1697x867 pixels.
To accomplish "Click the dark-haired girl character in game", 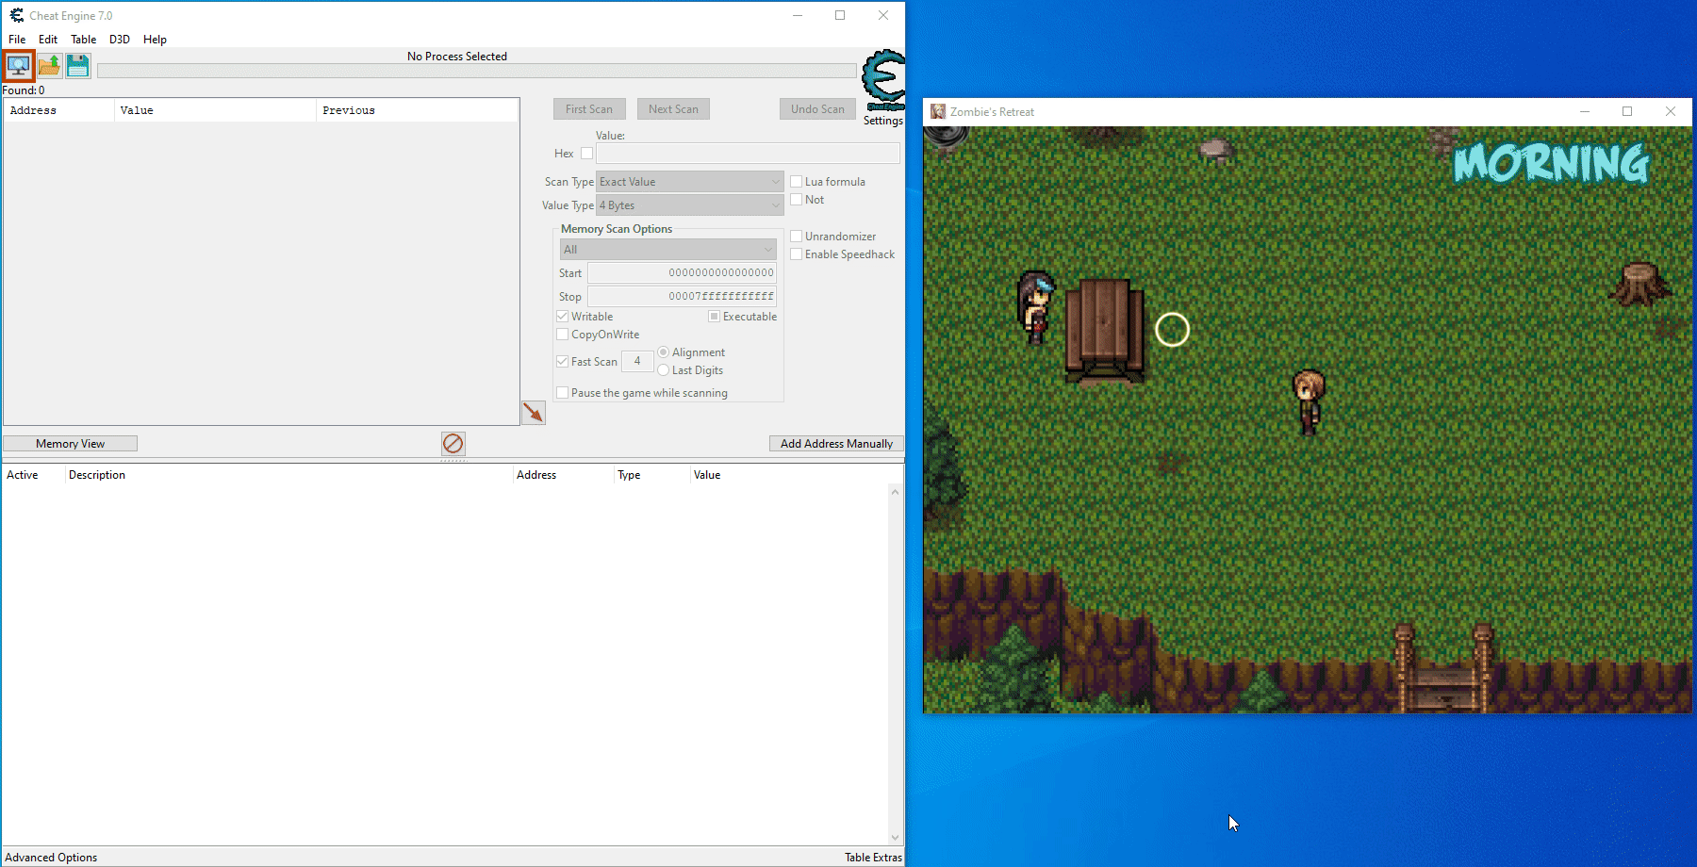I will coord(1035,307).
